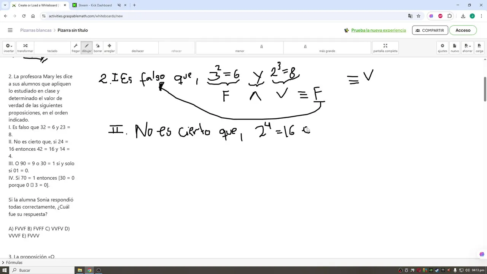Click the translate page icon
This screenshot has width=487, height=274.
click(x=410, y=16)
